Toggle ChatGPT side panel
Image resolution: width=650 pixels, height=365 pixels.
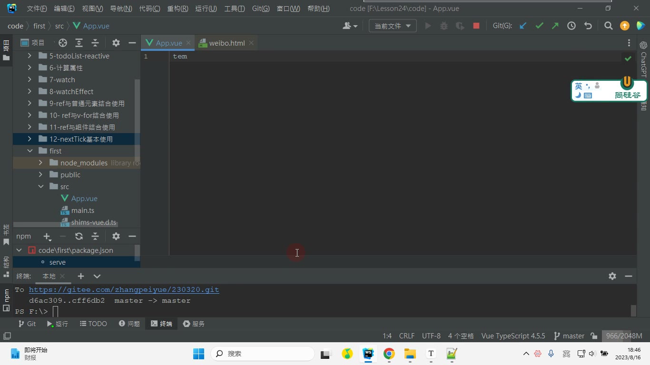point(643,59)
